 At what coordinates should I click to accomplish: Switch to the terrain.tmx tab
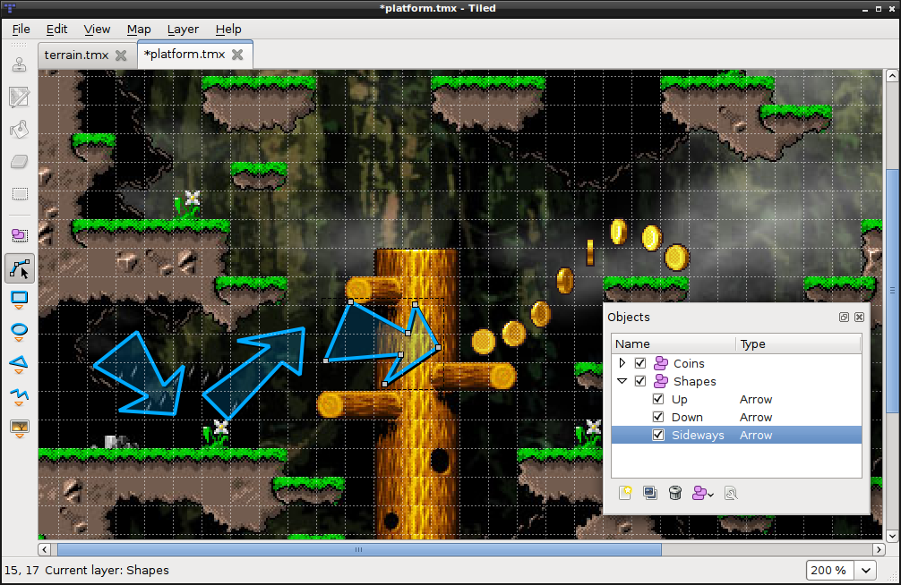coord(77,55)
